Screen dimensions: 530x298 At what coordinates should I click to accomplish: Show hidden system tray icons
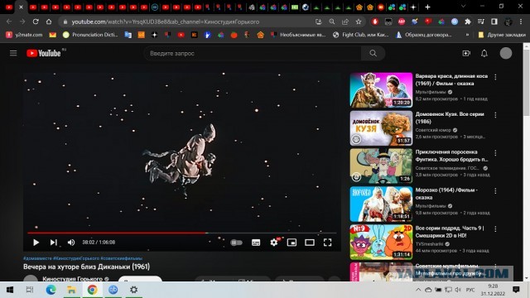[418, 290]
